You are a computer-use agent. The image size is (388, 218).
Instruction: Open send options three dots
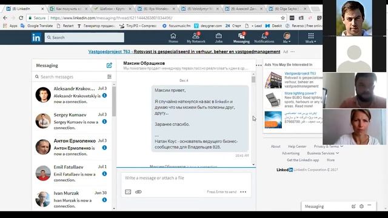(x=243, y=192)
